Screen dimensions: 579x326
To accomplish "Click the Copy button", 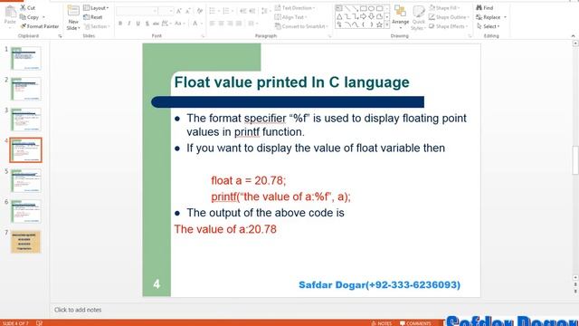I will tap(30, 17).
